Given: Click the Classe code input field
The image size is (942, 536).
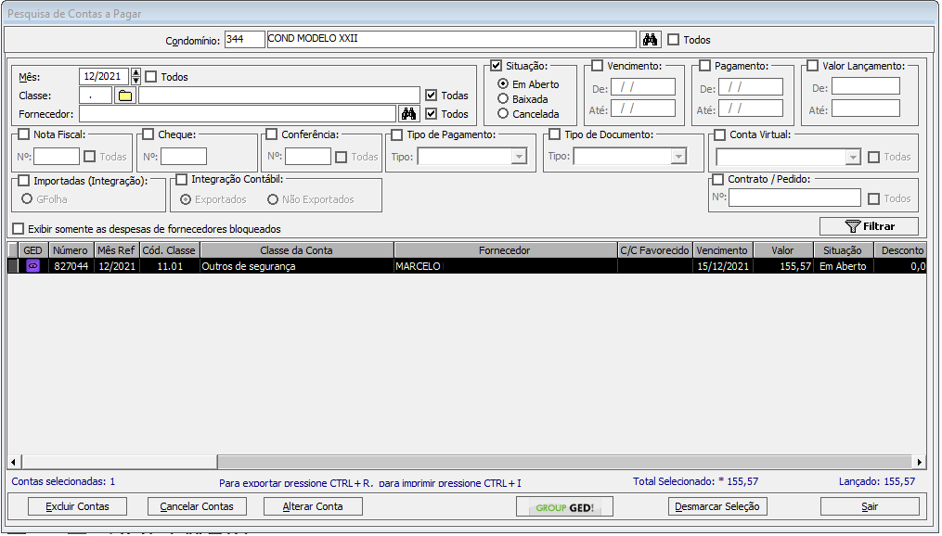Looking at the screenshot, I should pyautogui.click(x=95, y=95).
